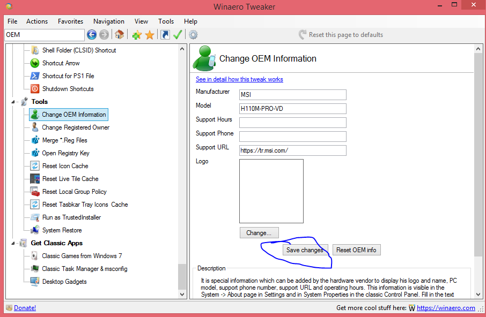Click the green checkmark toolbar icon
Screen dimensions: 486x317
click(x=178, y=34)
